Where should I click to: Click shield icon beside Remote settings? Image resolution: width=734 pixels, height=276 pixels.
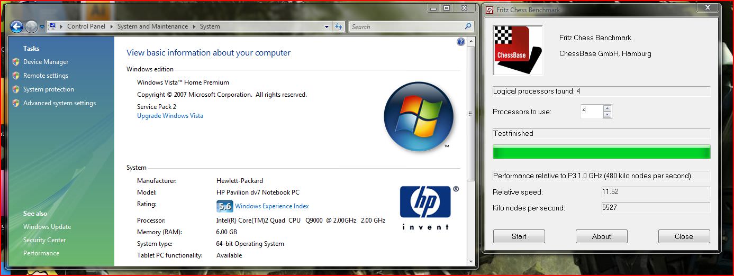pos(16,76)
